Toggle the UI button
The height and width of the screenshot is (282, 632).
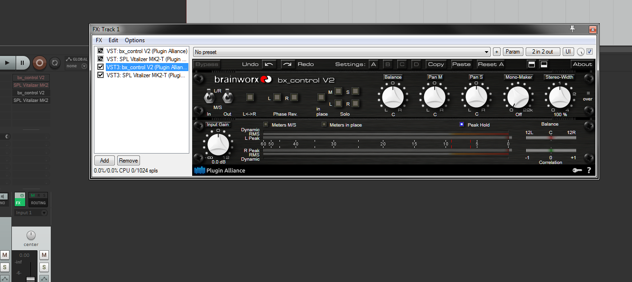click(x=568, y=52)
